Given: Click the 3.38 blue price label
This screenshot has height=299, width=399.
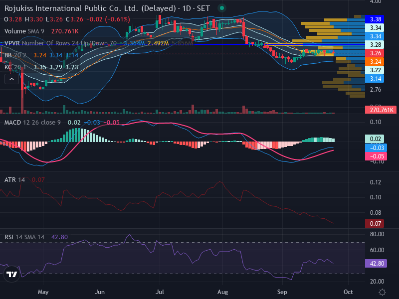Looking at the screenshot, I should 375,19.
